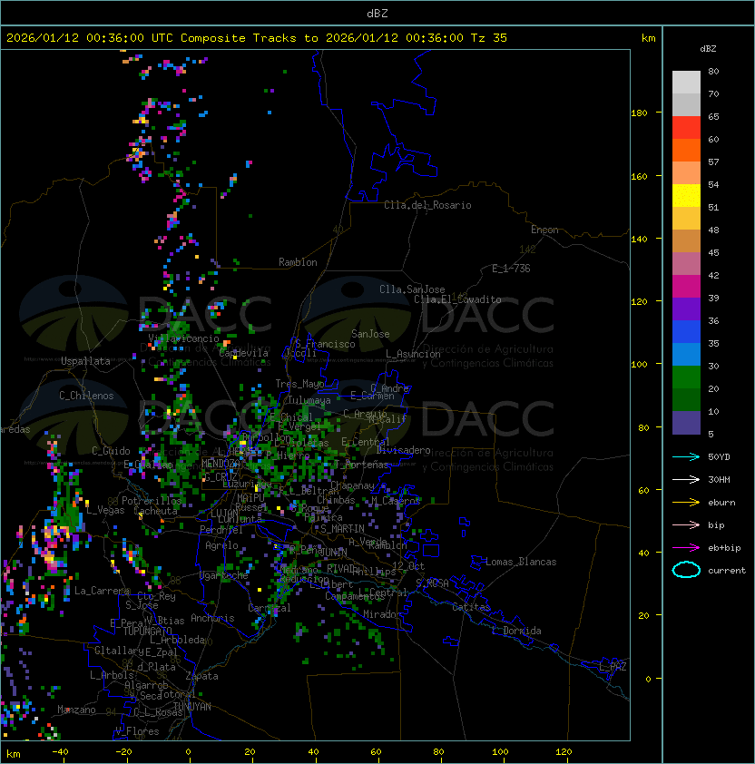Click the dBZ title at top
The image size is (755, 764).
tap(377, 13)
